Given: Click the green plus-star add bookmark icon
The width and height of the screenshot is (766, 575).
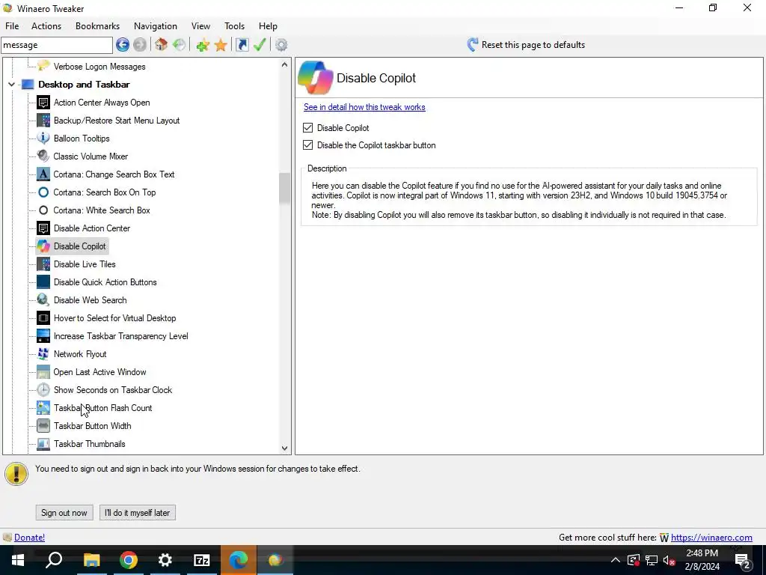Looking at the screenshot, I should point(203,45).
